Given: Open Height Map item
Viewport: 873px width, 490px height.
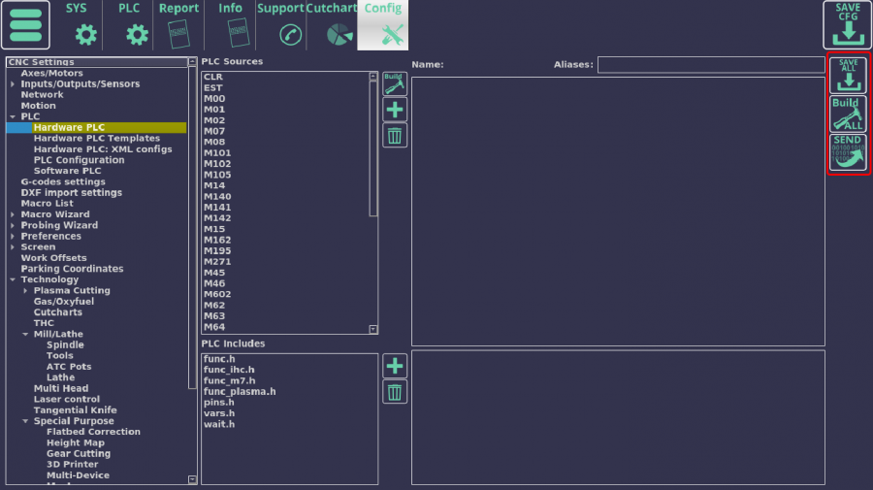Looking at the screenshot, I should tap(75, 442).
